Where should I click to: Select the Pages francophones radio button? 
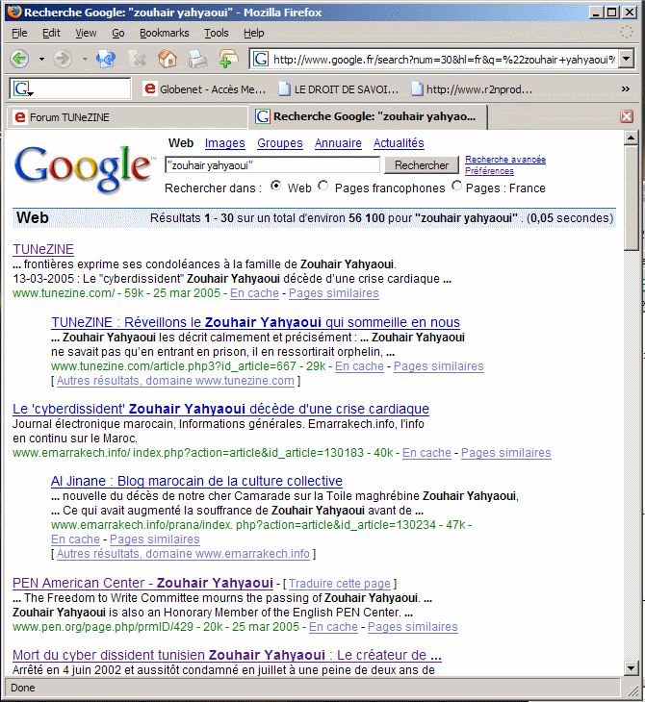[323, 186]
